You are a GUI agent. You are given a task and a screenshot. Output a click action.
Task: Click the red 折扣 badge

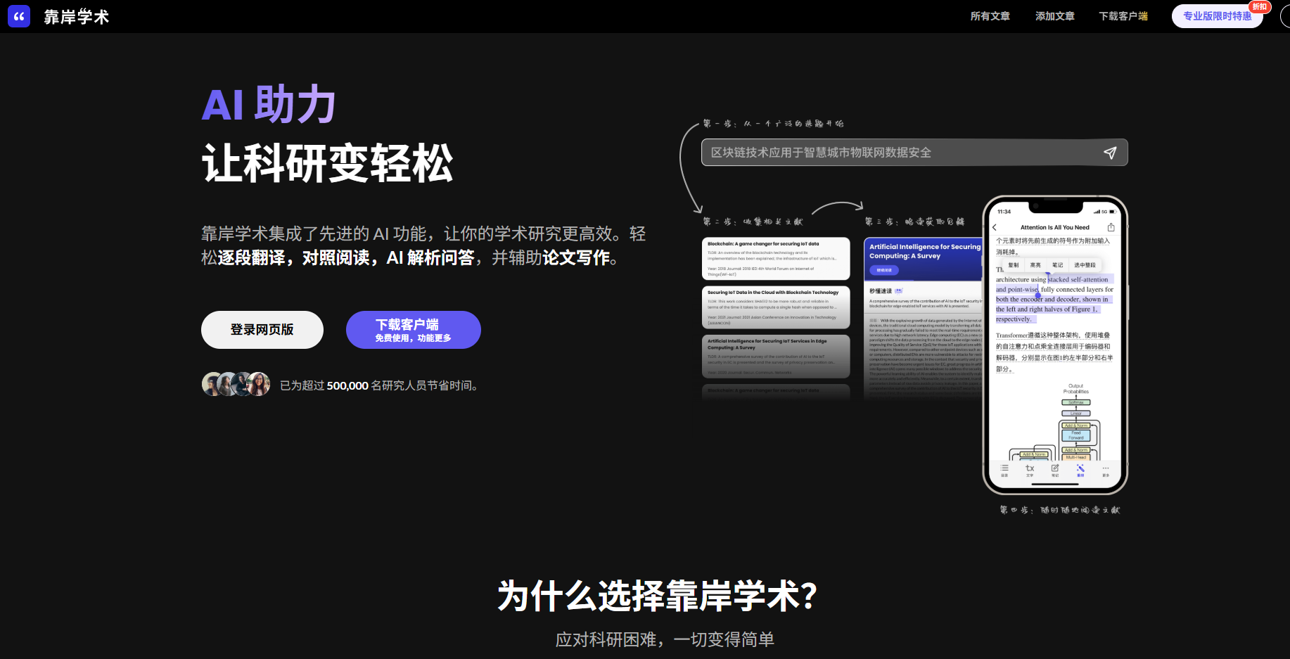[1259, 6]
